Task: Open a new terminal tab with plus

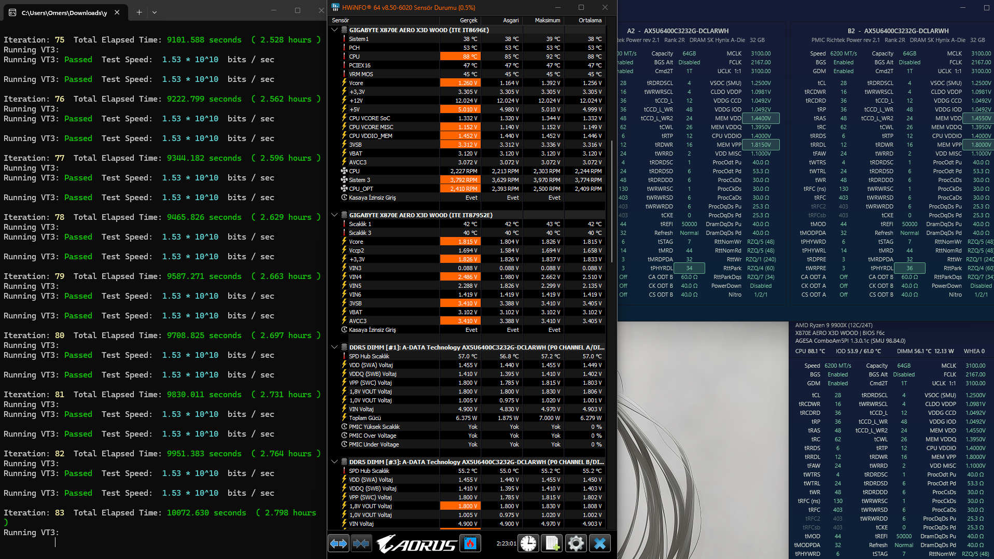Action: (139, 12)
